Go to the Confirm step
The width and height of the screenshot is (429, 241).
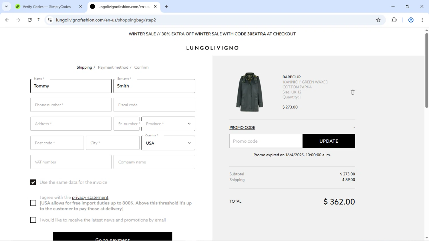(x=141, y=67)
